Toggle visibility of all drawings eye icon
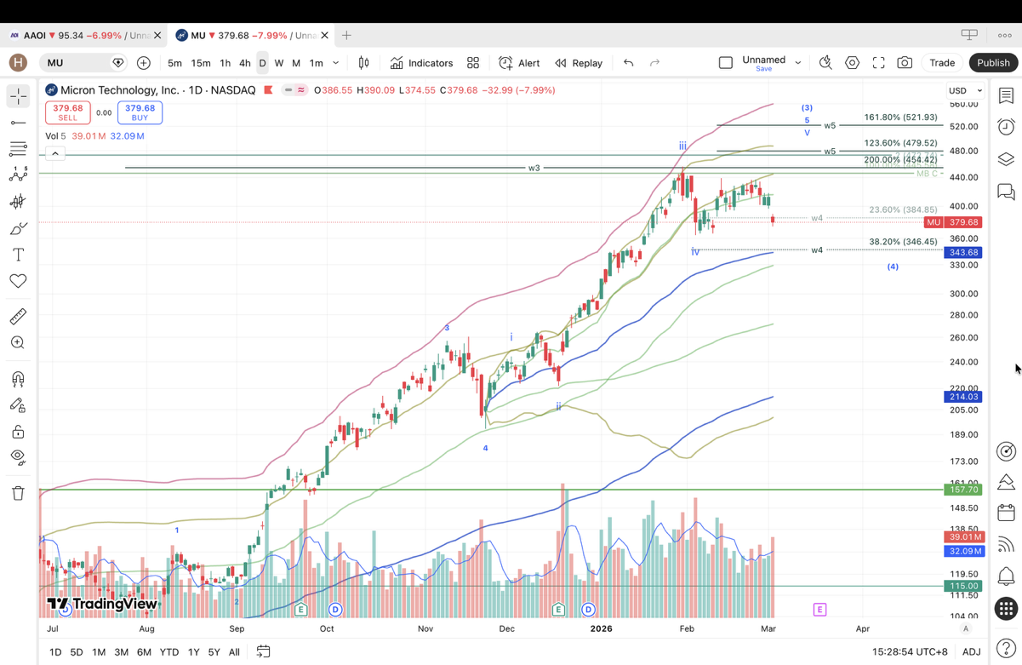Screen dimensions: 1022x665 pyautogui.click(x=18, y=456)
